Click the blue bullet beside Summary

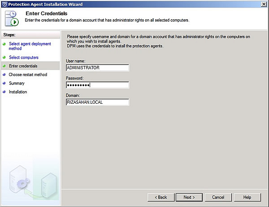tap(4, 83)
